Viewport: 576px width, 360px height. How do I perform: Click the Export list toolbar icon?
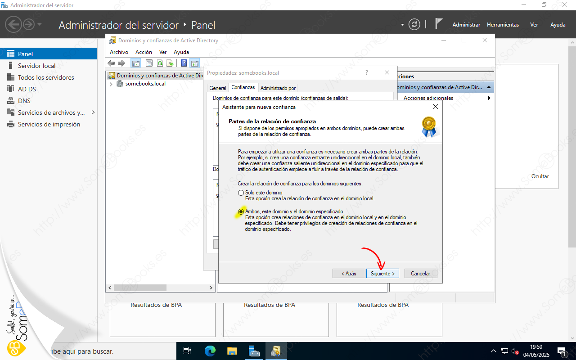click(170, 63)
